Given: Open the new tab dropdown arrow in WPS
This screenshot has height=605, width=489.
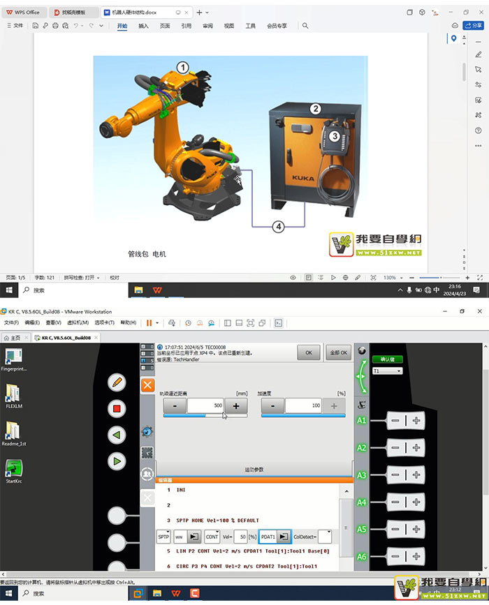Looking at the screenshot, I should click(x=207, y=13).
